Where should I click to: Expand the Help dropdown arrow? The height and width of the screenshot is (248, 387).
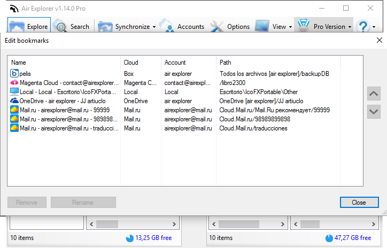[374, 27]
